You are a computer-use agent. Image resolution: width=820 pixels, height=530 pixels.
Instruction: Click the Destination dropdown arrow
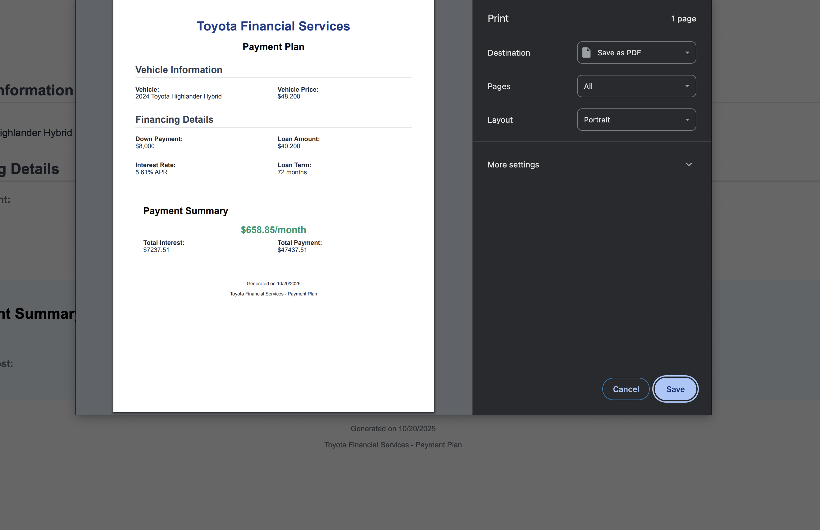[687, 53]
